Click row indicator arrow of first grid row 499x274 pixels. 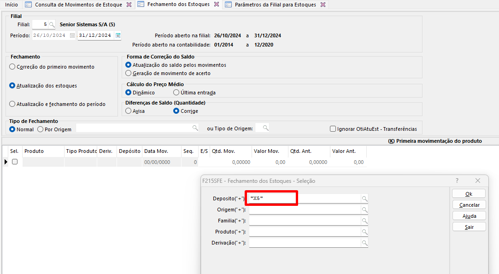click(x=6, y=162)
